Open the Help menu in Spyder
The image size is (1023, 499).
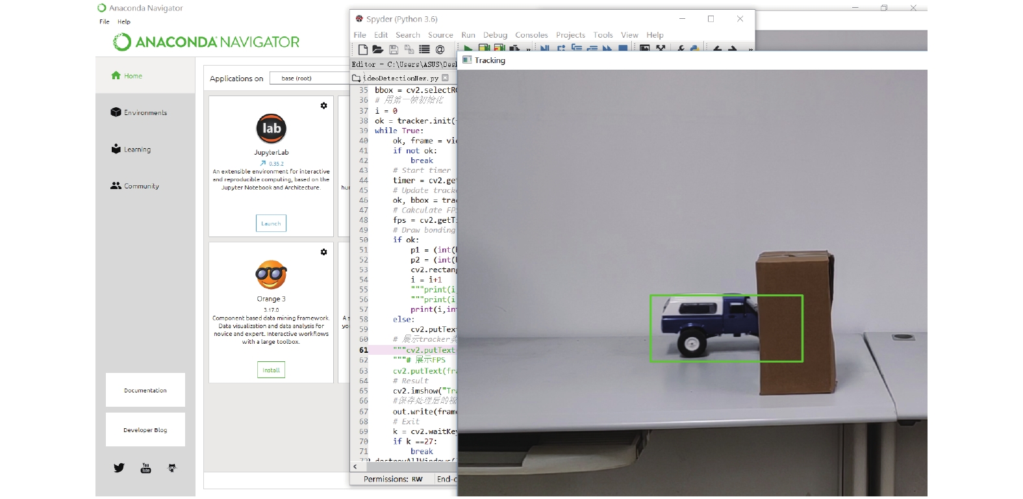click(x=655, y=35)
